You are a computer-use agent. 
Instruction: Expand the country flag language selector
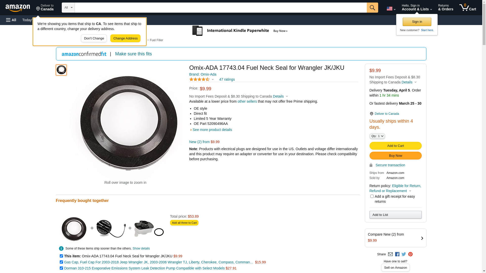(x=391, y=9)
